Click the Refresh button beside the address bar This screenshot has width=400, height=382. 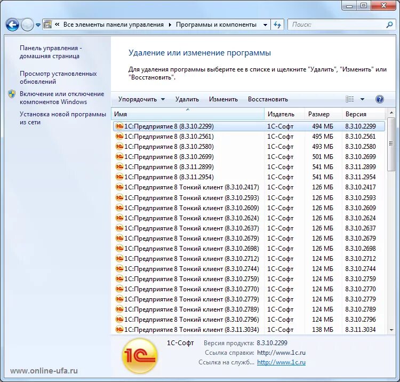[277, 25]
